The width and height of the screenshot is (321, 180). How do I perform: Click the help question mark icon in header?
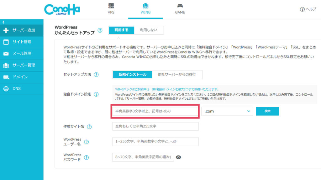[x=302, y=9]
